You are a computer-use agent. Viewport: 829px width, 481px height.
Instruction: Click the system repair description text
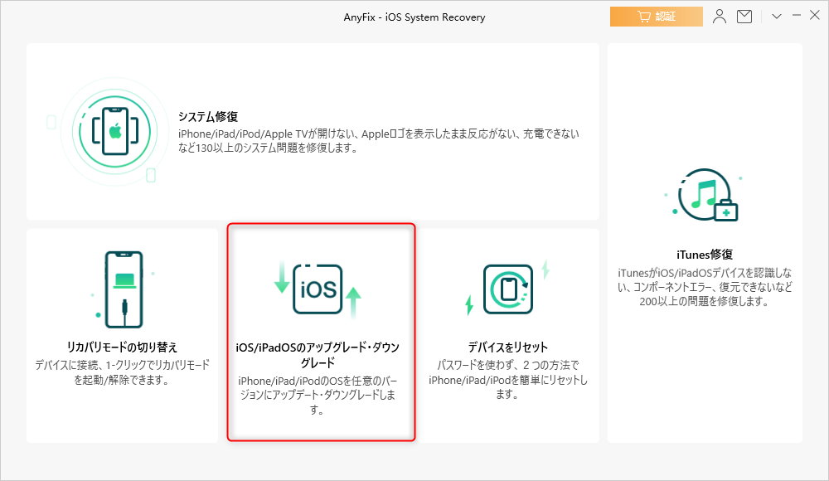point(379,141)
